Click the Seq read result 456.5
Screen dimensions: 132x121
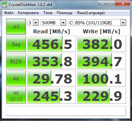(x=51, y=44)
